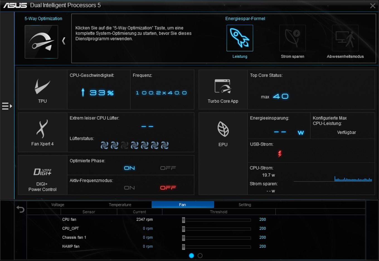Click the CPU-Strom usage graph
Screen dimensions: 379x261
click(x=333, y=179)
